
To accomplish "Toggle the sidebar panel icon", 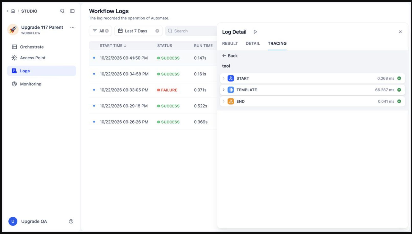I will click(72, 11).
